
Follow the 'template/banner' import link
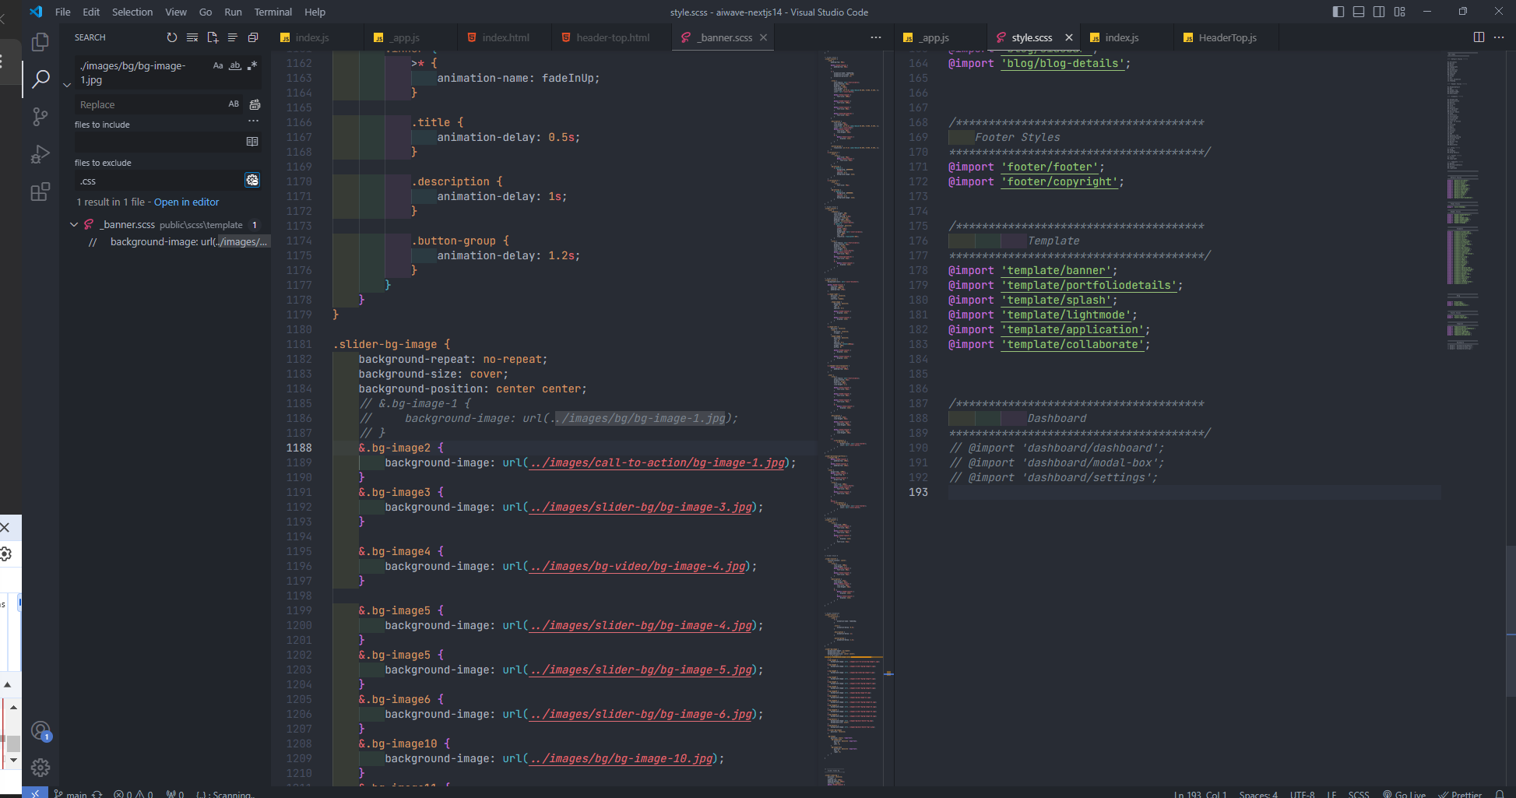(1058, 271)
